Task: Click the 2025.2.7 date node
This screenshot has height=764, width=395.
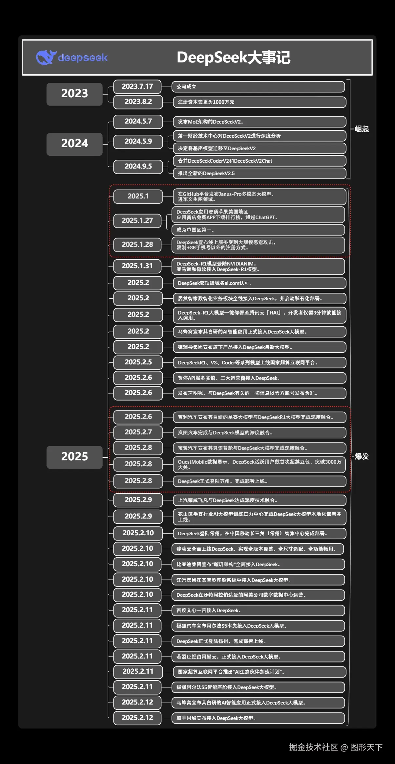Action: [x=138, y=432]
